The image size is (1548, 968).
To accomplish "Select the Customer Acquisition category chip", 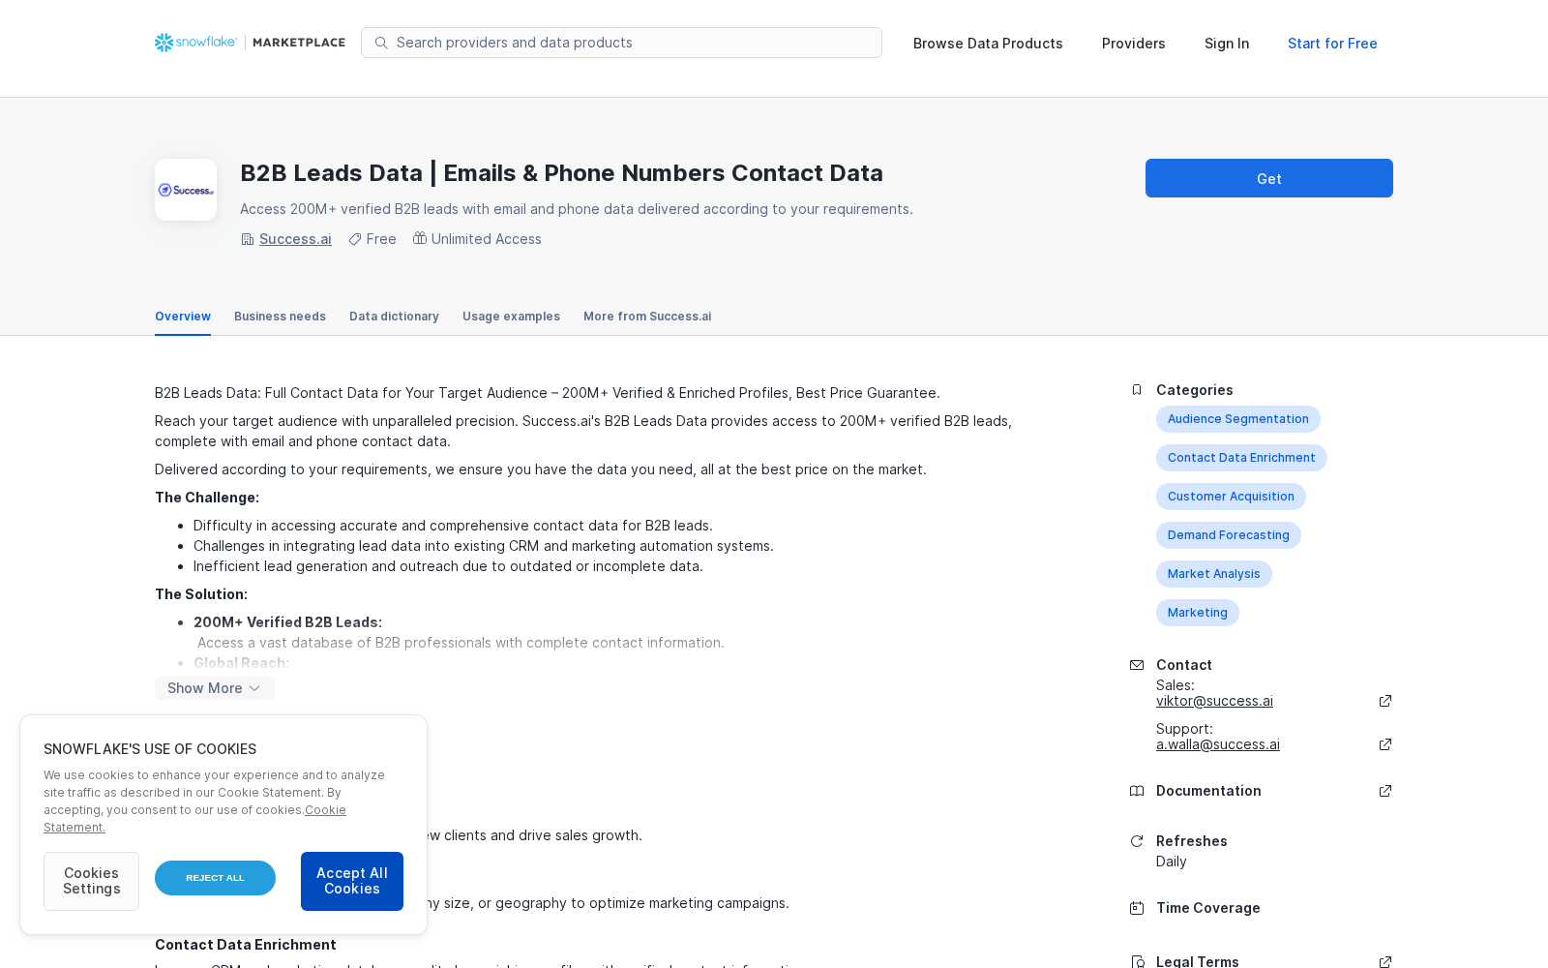I will 1231,497.
